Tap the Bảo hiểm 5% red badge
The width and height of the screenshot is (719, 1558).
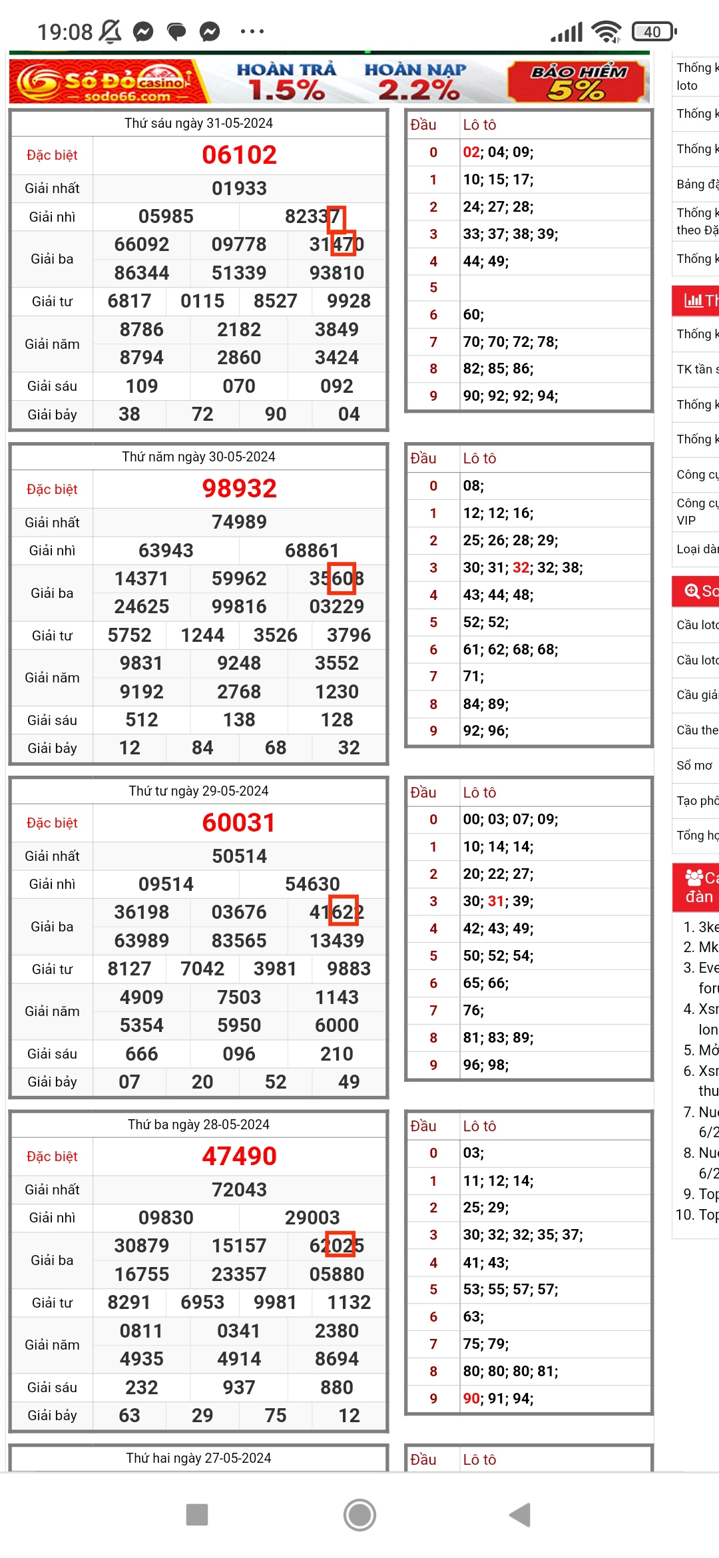click(x=578, y=81)
